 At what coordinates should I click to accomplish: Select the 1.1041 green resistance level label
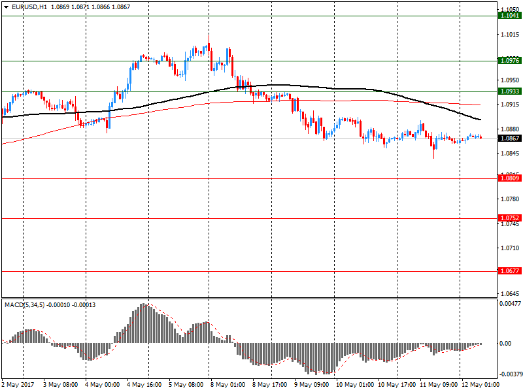tap(510, 16)
